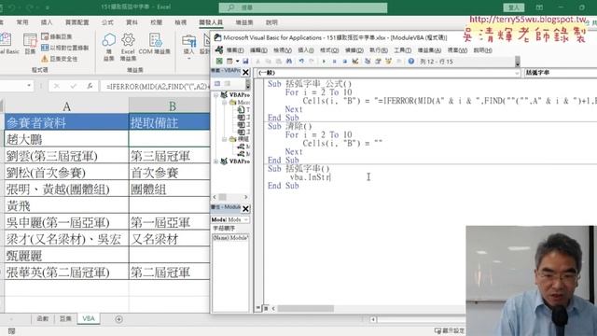Select cell B containing 首次參賽
This screenshot has width=597, height=336.
tap(170, 173)
